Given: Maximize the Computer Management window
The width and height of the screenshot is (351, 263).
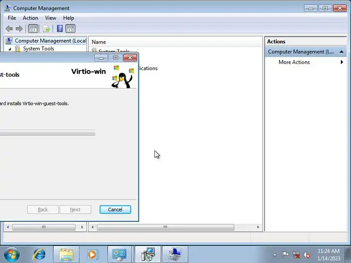Looking at the screenshot, I should click(x=325, y=8).
